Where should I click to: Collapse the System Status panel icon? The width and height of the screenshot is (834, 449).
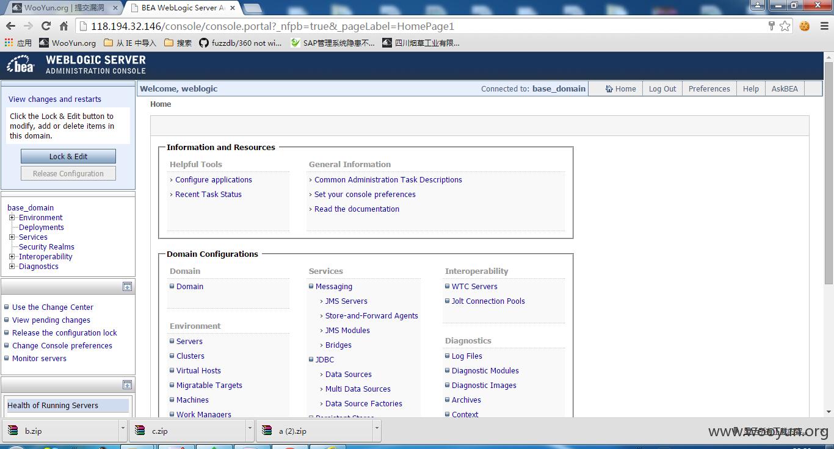(x=127, y=384)
